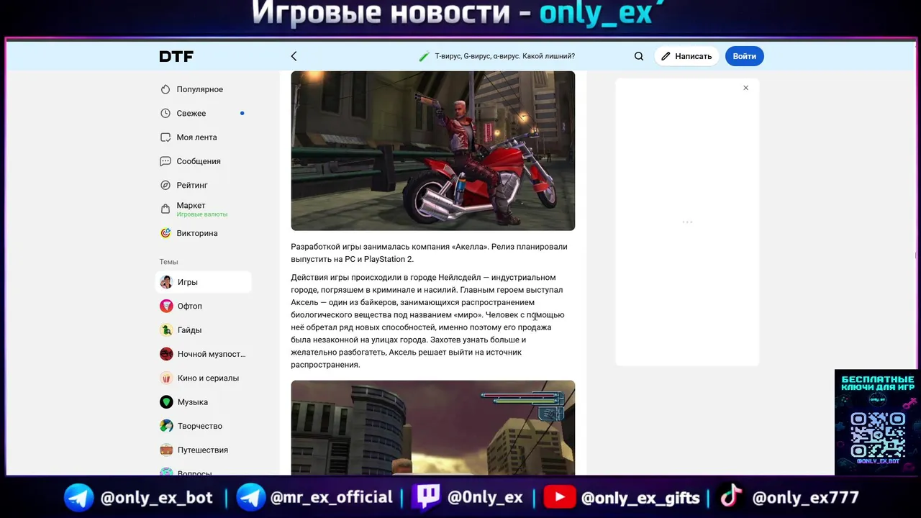Image resolution: width=921 pixels, height=518 pixels.
Task: Open the Т-вирус, G-вирус headline link
Action: [x=504, y=56]
